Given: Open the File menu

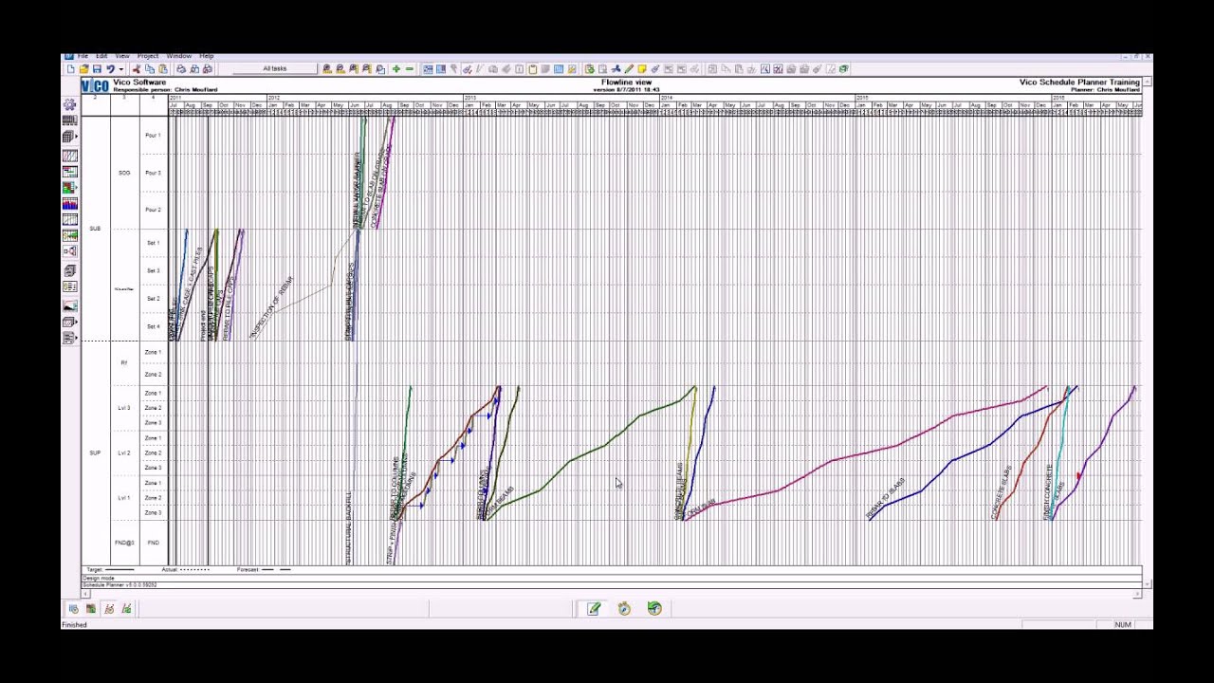Looking at the screenshot, I should [x=83, y=56].
